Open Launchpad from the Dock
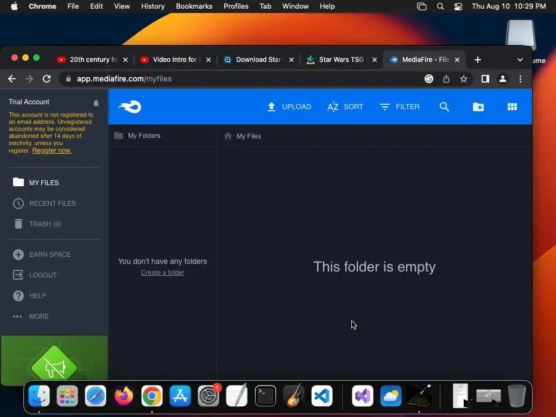Screen dimensions: 556x417 (x=67, y=396)
